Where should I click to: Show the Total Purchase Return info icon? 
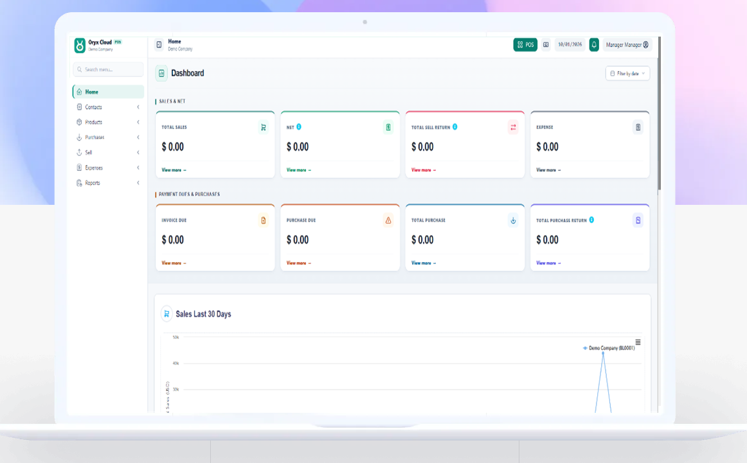coord(591,220)
